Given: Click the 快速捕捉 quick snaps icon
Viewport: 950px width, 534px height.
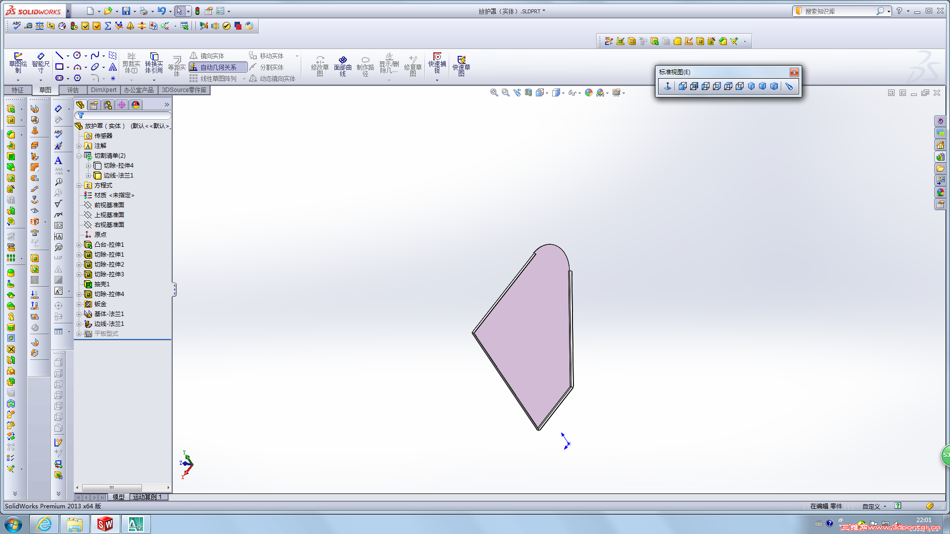Looking at the screenshot, I should click(437, 63).
